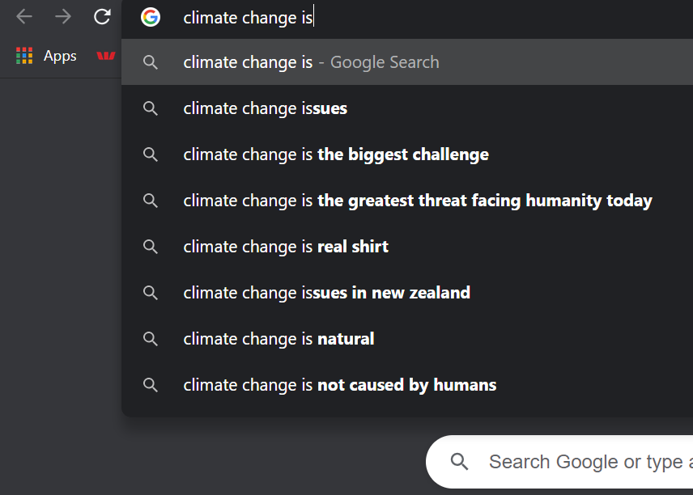
Task: Select 'climate change is - Google Search' suggestion
Action: coord(407,61)
